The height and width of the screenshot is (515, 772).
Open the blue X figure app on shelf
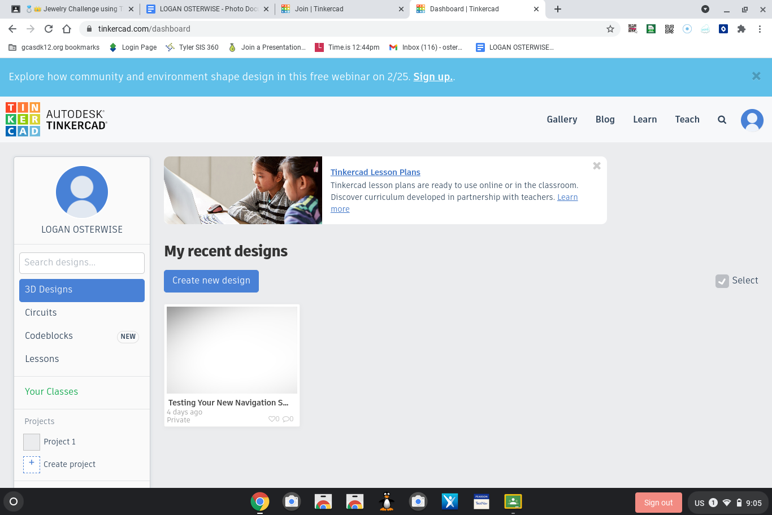click(450, 501)
